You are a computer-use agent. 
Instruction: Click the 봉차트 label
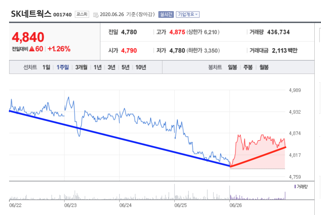215,67
